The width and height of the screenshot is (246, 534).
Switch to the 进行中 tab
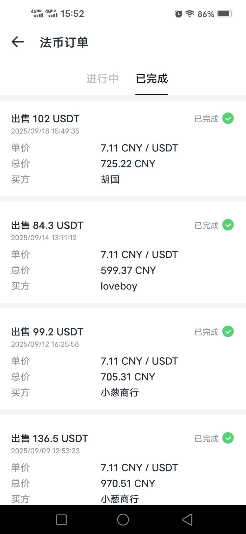[102, 79]
